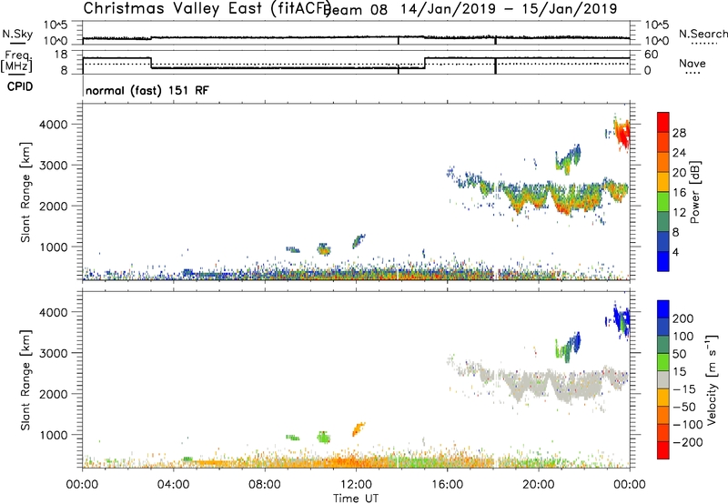The image size is (728, 504).
Task: Click the power echo near 21:00 at 3000 km
Action: click(x=568, y=158)
